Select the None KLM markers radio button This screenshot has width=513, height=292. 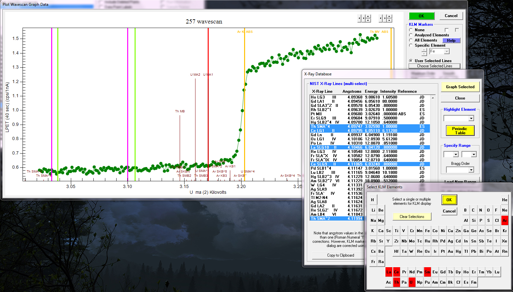click(411, 30)
